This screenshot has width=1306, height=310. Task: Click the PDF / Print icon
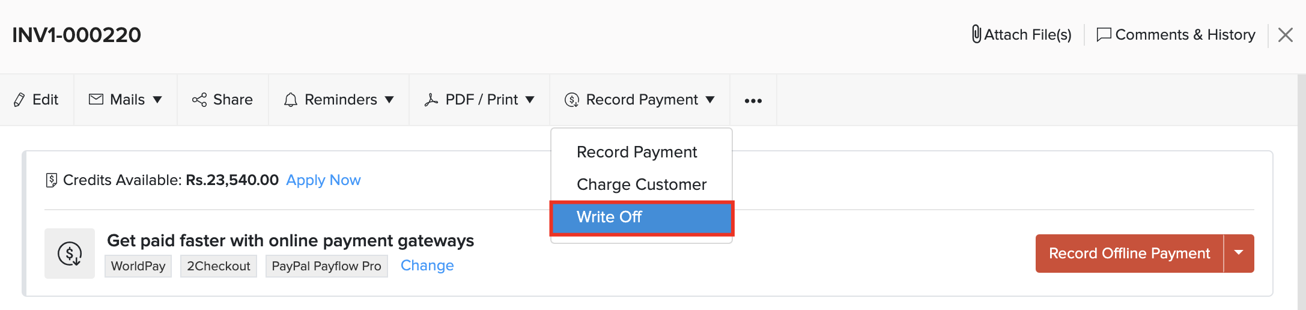click(431, 100)
